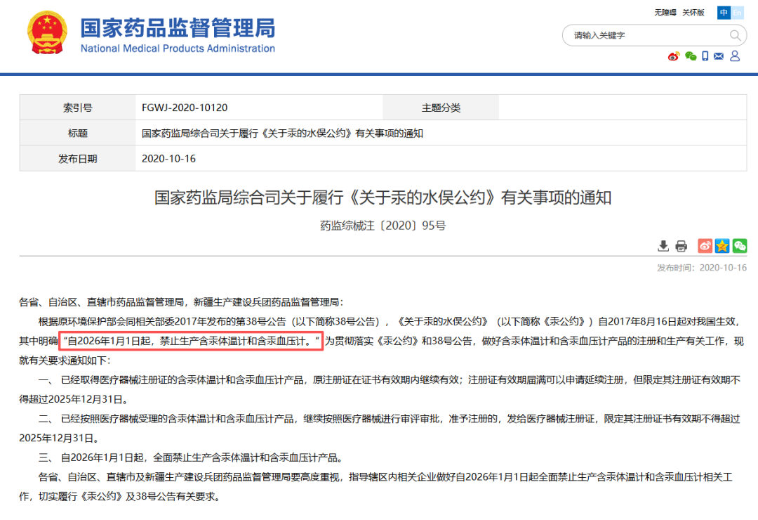Click the red-highlighted 2026年1月1日 sentence
Screen dimensions: 758x520
click(x=190, y=341)
